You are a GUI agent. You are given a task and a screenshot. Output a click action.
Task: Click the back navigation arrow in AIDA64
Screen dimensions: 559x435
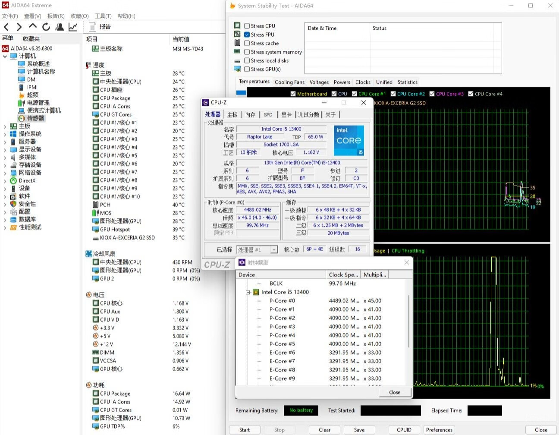tap(6, 27)
